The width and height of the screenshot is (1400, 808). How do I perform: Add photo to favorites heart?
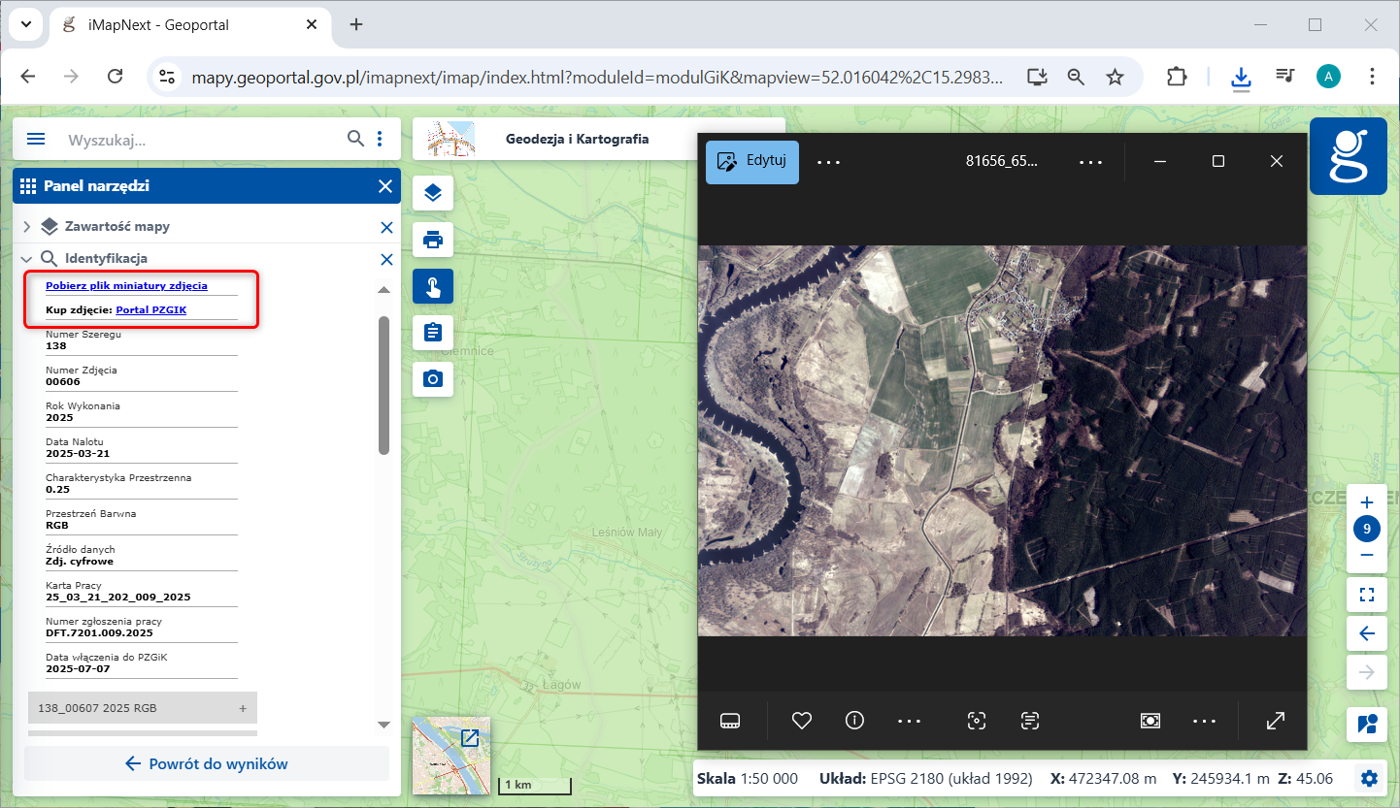pyautogui.click(x=801, y=721)
